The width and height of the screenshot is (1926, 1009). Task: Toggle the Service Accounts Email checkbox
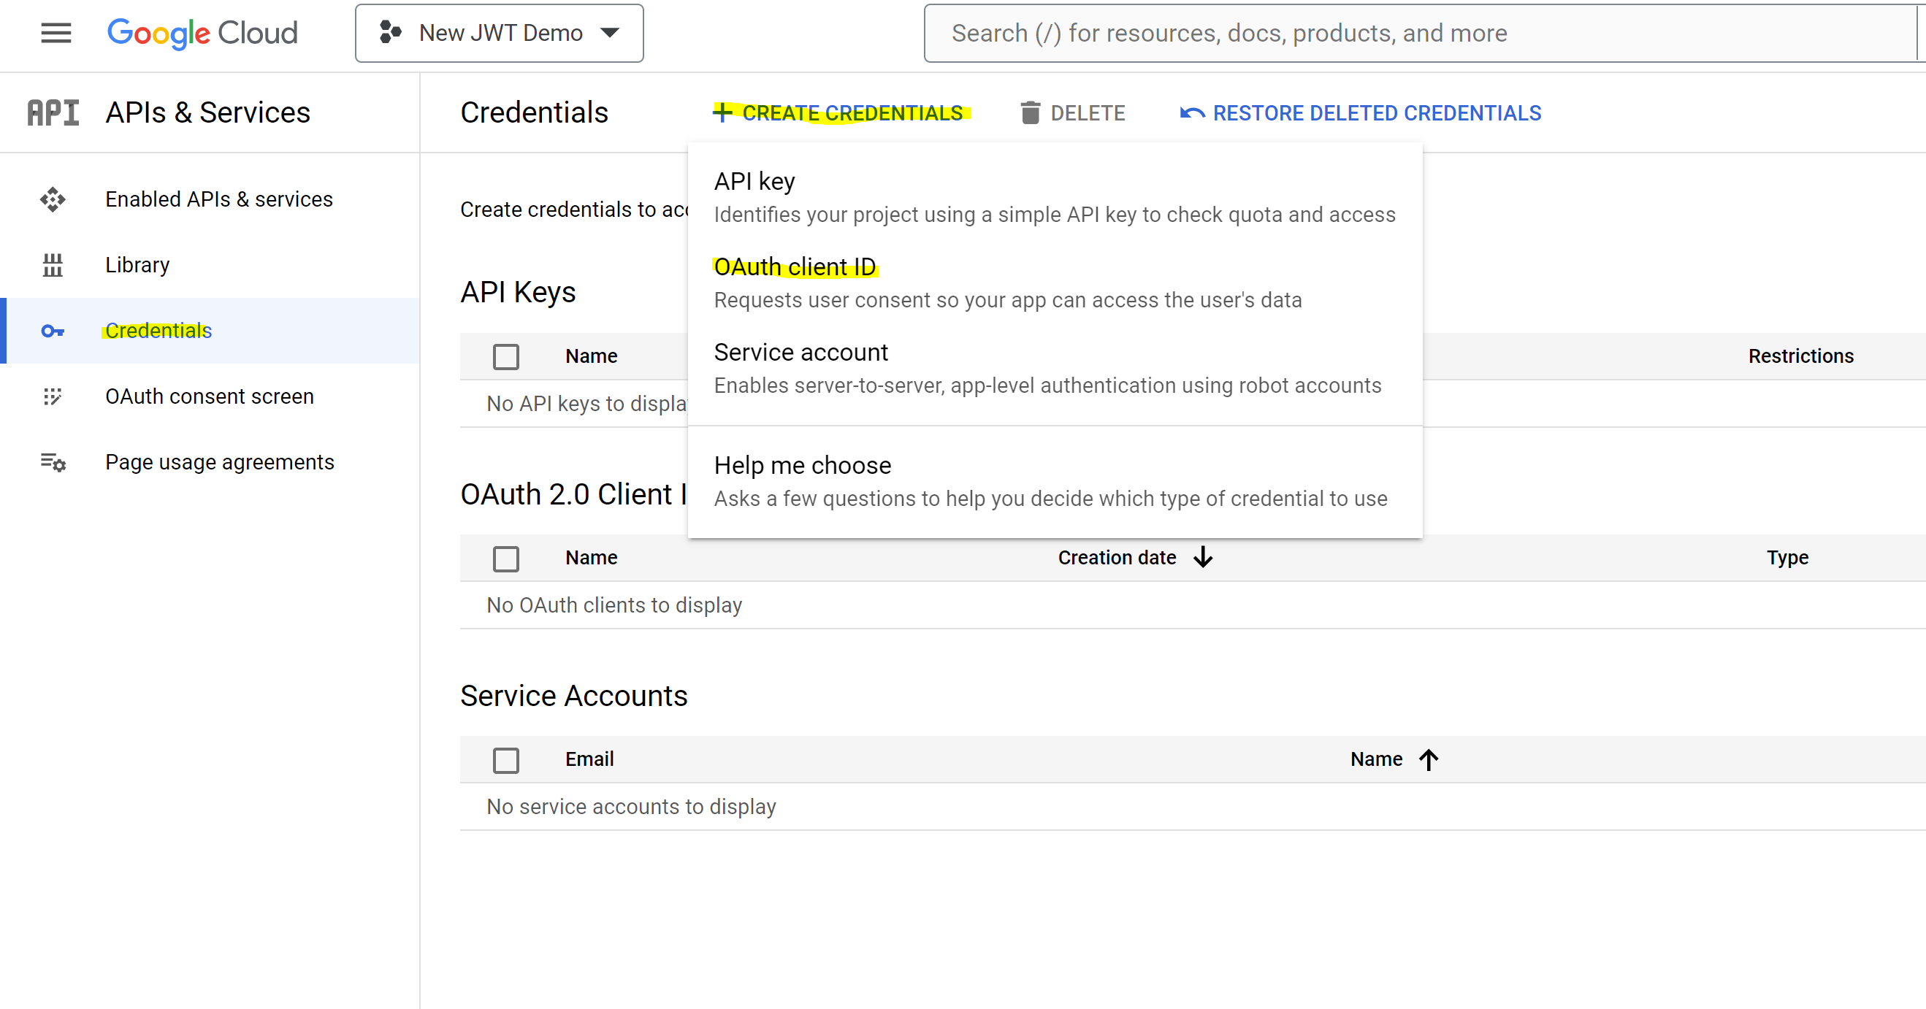(506, 759)
